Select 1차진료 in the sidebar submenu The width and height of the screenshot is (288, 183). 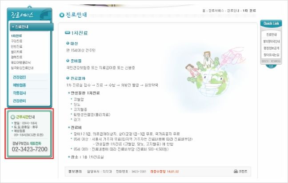tap(16, 36)
